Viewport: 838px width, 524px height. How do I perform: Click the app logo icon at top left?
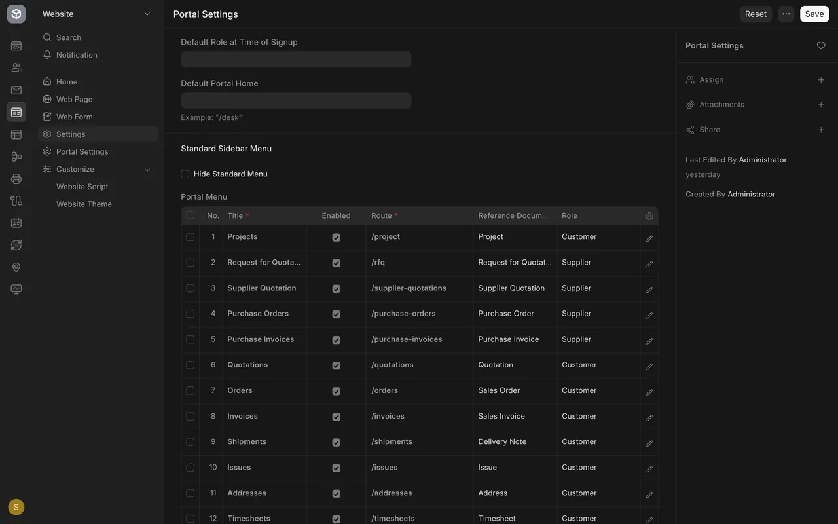click(x=16, y=14)
